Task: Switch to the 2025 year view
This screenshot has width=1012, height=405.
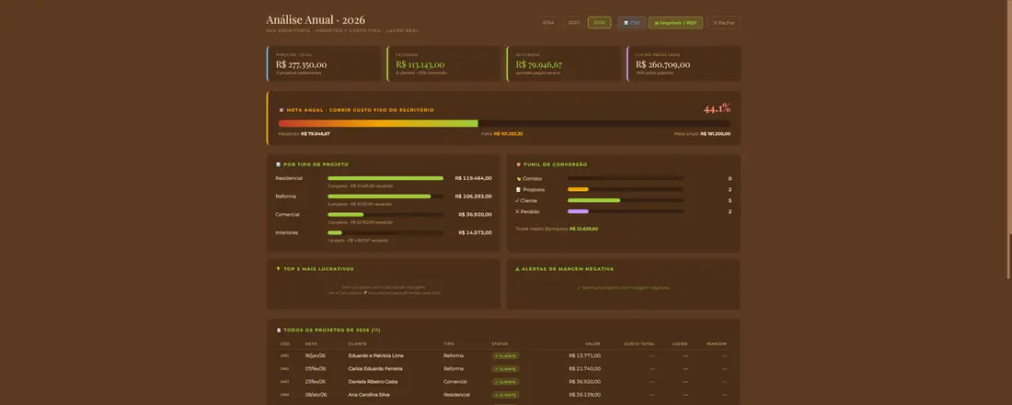Action: (574, 23)
